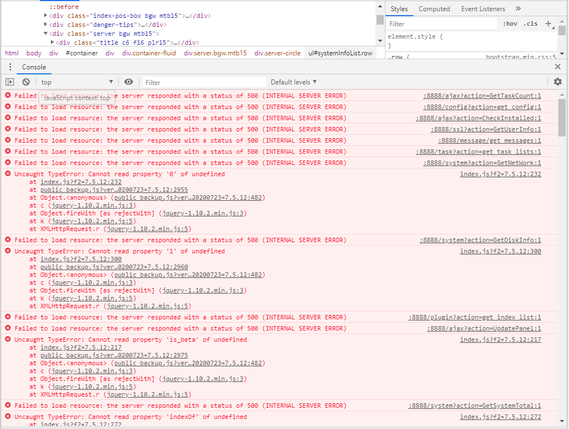Screen dimensions: 569x429
Task: Open public_backup.js:2955 stack trace link
Action: click(114, 190)
